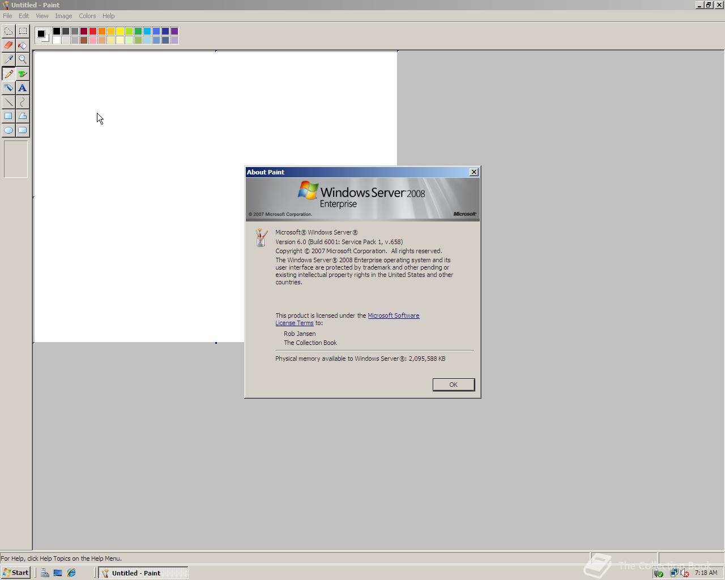This screenshot has width=725, height=580.
Task: Open the View menu
Action: [x=42, y=16]
